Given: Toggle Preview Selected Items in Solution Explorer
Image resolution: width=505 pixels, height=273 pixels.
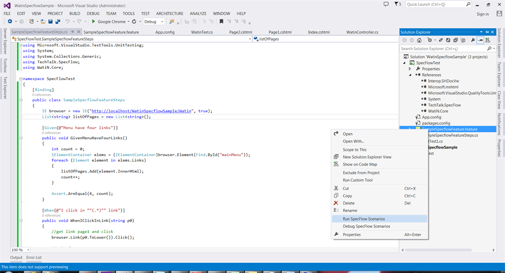Looking at the screenshot, I should (x=480, y=40).
